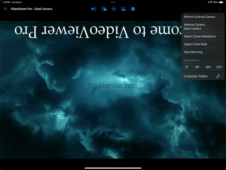Open Select Frame Rate submenu
The width and height of the screenshot is (226, 170).
[203, 44]
